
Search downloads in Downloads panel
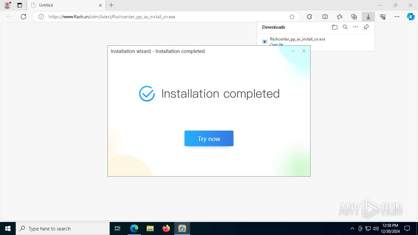(345, 27)
